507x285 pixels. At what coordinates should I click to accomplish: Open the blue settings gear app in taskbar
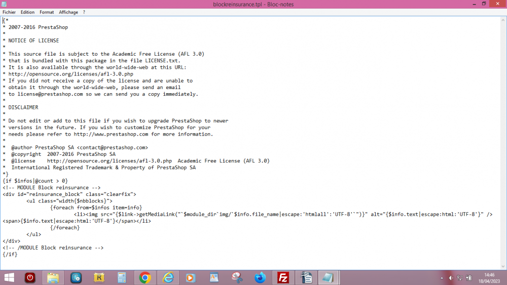pyautogui.click(x=76, y=277)
